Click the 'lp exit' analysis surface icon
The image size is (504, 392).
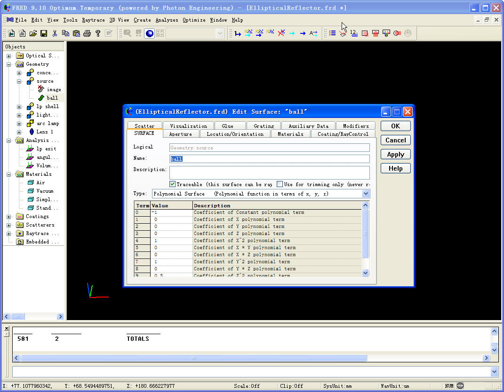pyautogui.click(x=30, y=149)
